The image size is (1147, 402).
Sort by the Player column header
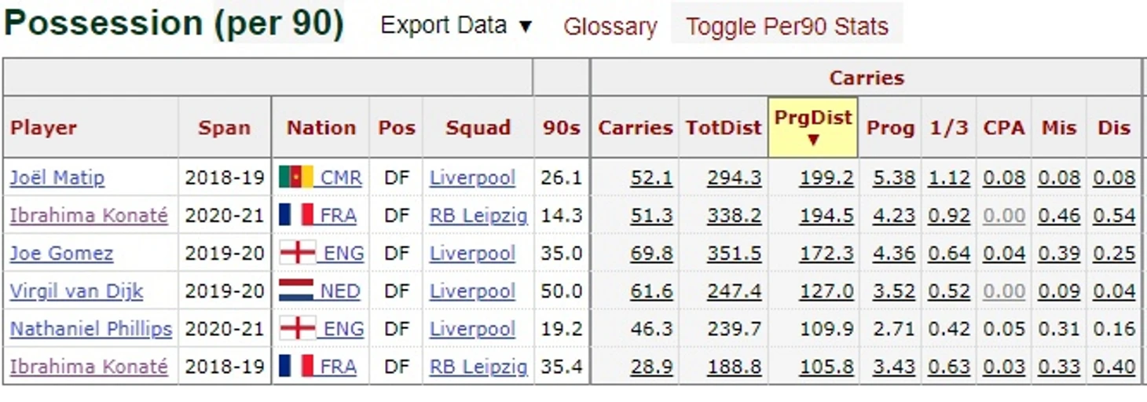pos(43,128)
